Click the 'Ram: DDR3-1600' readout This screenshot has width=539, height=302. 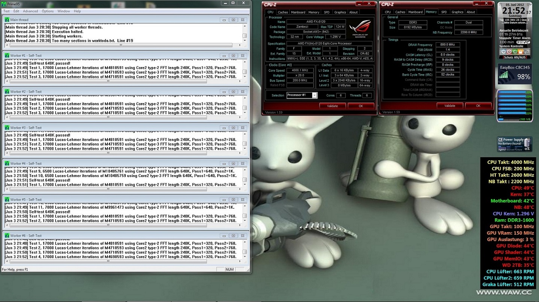tap(514, 220)
